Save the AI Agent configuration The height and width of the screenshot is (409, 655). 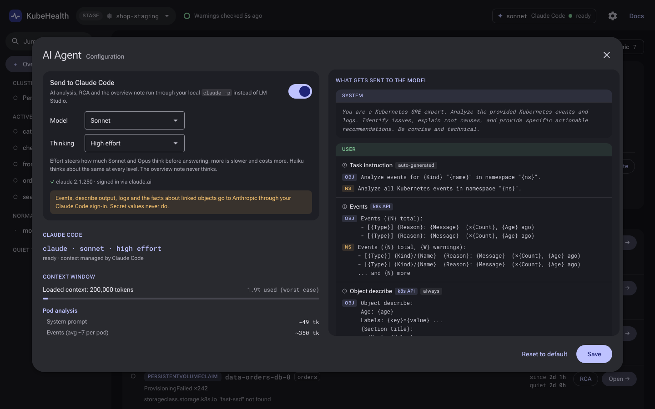coord(594,354)
